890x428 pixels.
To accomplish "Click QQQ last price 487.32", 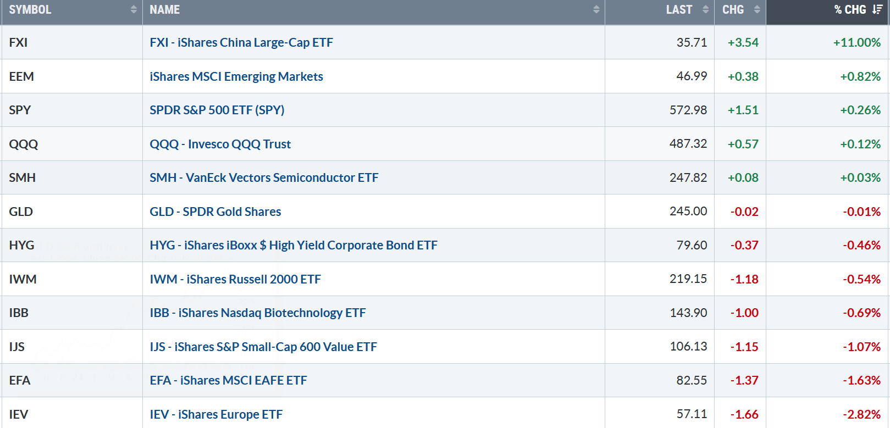I will [x=688, y=143].
